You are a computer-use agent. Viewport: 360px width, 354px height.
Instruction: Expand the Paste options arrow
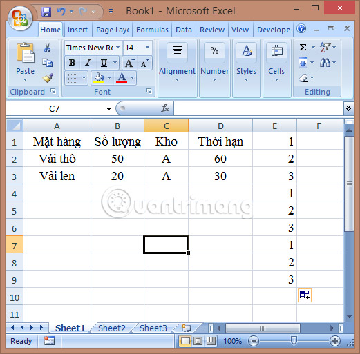tap(26, 80)
